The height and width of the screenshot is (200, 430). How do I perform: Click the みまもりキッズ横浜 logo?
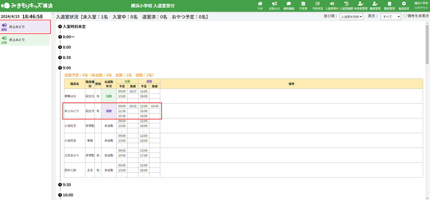(x=27, y=5)
